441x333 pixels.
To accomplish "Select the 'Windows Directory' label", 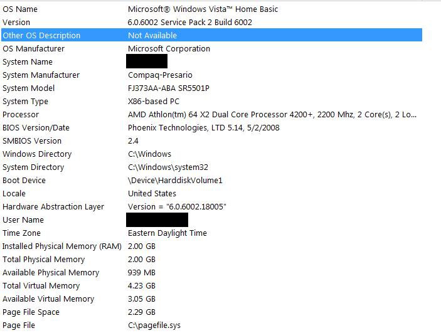I will click(37, 154).
